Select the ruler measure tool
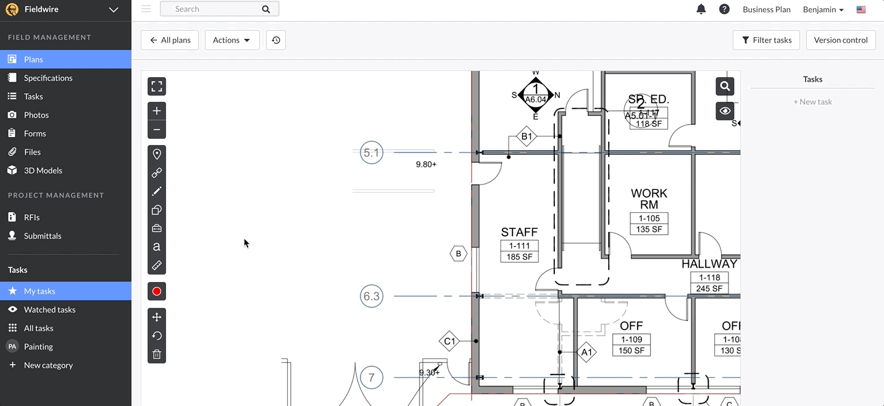This screenshot has width=884, height=406. pyautogui.click(x=157, y=265)
